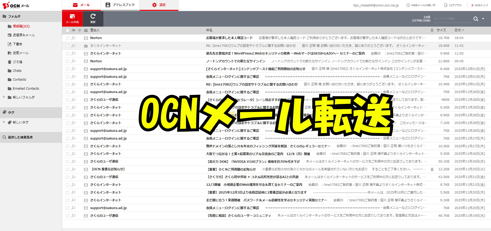Open sent mail folder (送信済みメール)
This screenshot has height=231, width=491.
coord(24,35)
